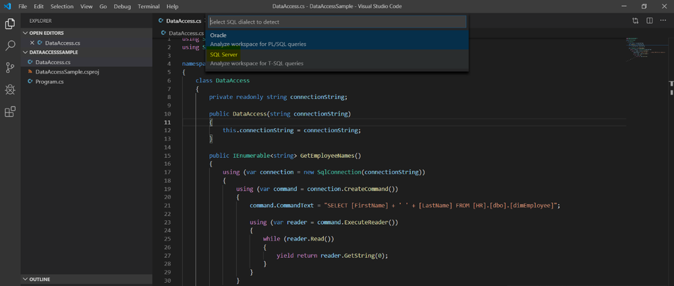Open the File menu
674x286 pixels.
point(23,7)
